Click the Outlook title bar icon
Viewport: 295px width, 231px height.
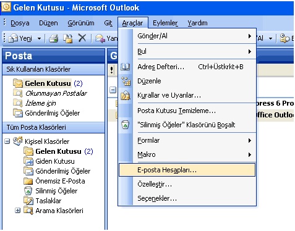tap(6, 7)
